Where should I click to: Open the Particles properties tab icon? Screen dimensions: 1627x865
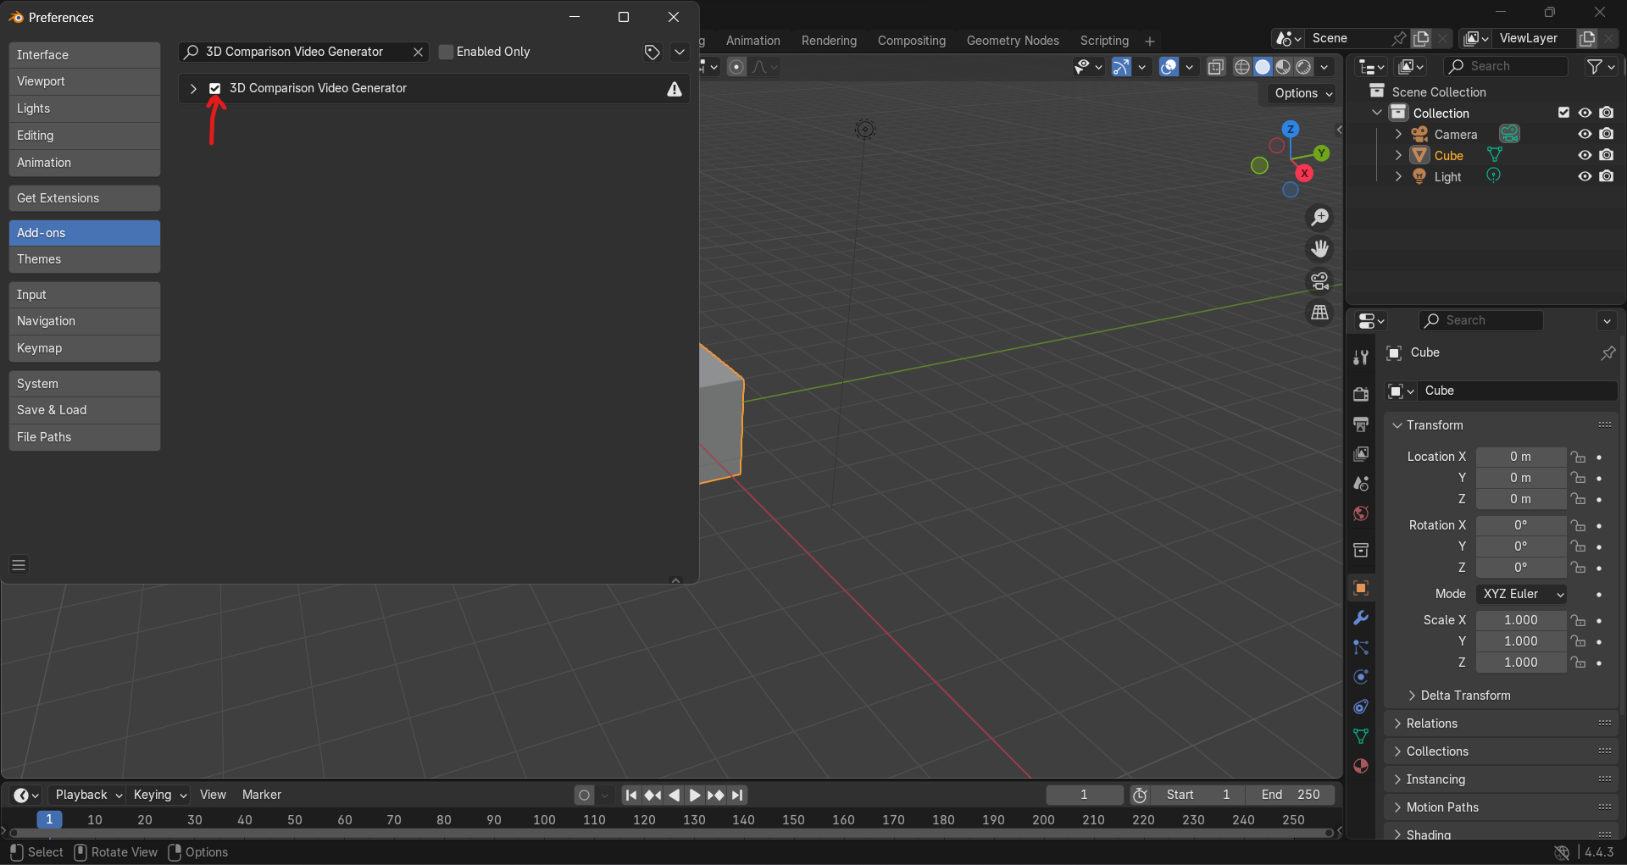(x=1361, y=647)
